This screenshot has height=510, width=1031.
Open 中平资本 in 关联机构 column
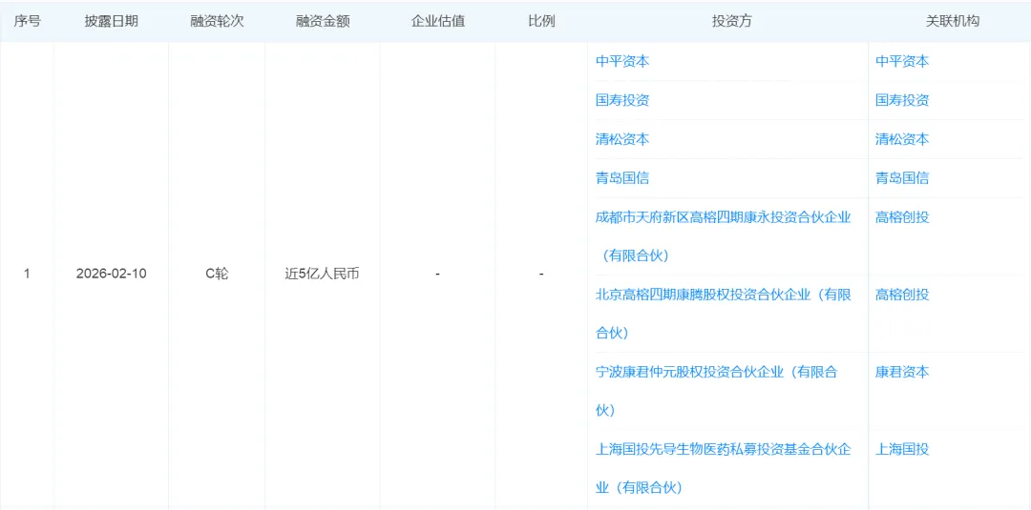(x=902, y=61)
